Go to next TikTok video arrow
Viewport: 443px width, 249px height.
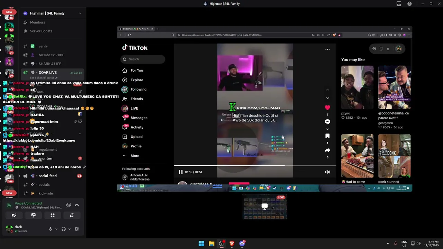[327, 98]
